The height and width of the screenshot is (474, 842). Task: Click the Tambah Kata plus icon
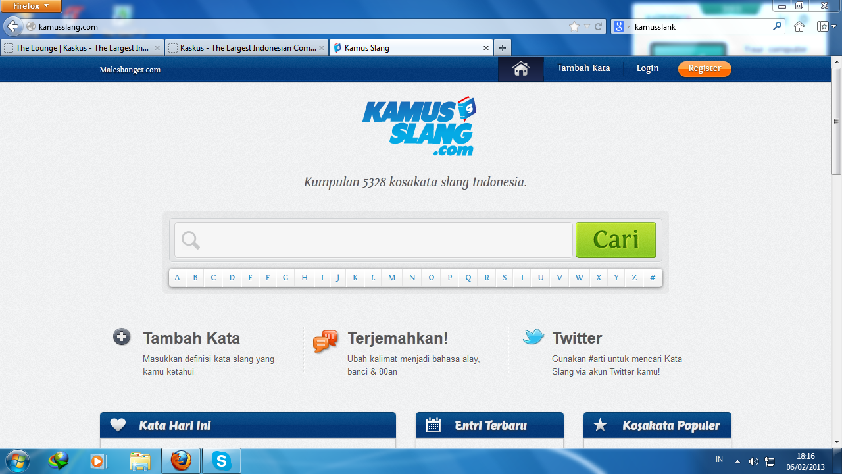click(x=122, y=337)
